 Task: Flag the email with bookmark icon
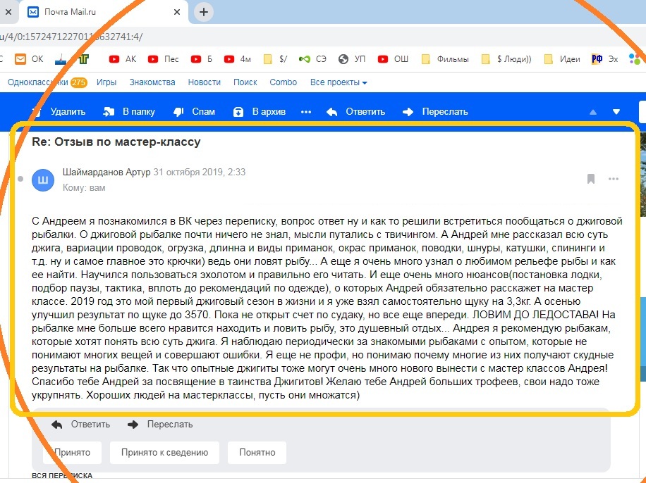[x=591, y=179]
